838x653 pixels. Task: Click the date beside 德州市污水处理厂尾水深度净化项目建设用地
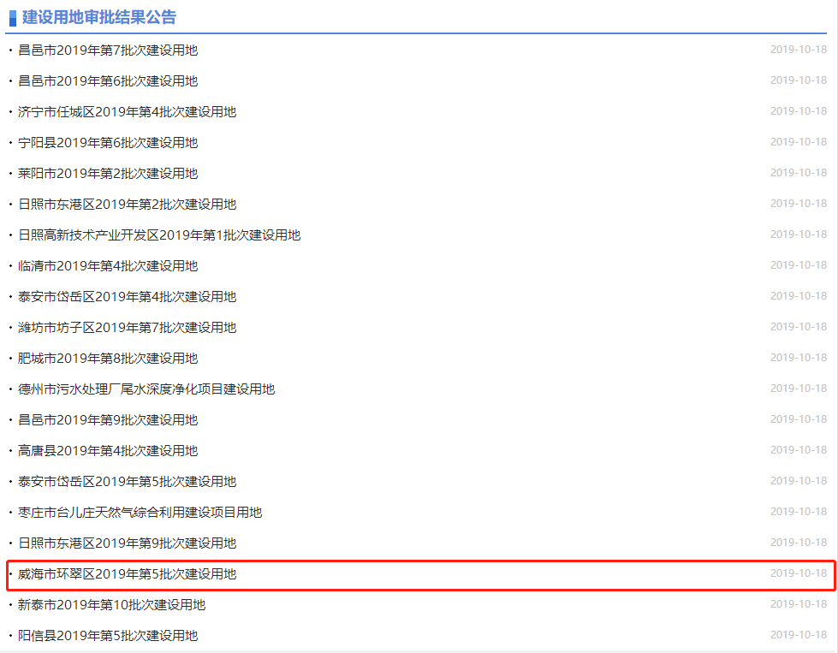799,389
